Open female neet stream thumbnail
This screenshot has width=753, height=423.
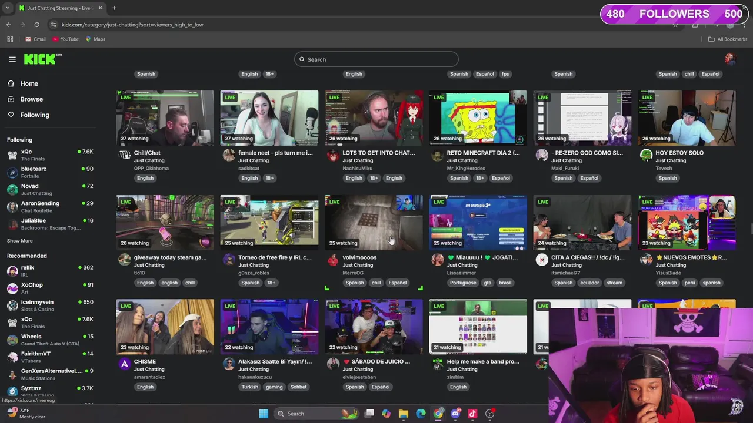click(269, 117)
